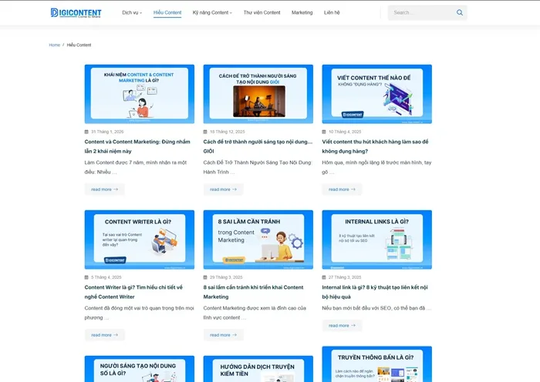Screen dimensions: 540x382
Task: Click the calendar icon beside 29 Tháng 3 date
Action: click(205, 277)
